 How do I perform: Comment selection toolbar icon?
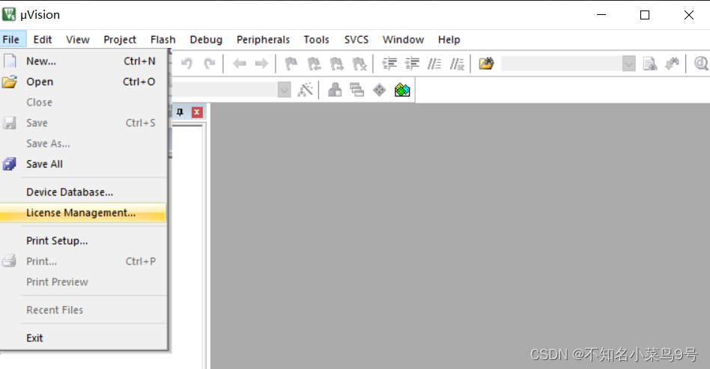coord(434,64)
